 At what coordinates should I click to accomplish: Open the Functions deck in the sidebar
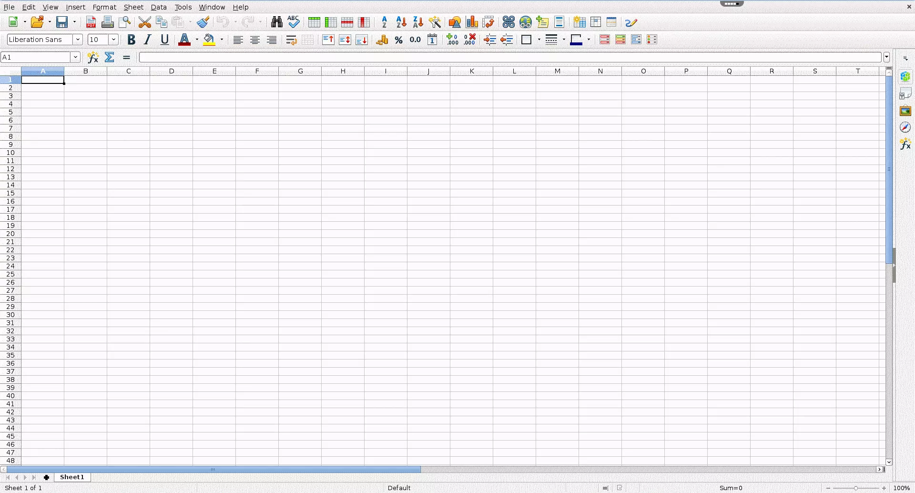pos(905,144)
